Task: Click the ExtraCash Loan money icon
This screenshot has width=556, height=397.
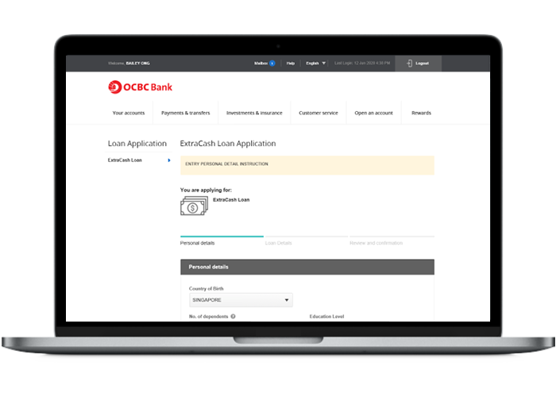Action: [194, 206]
